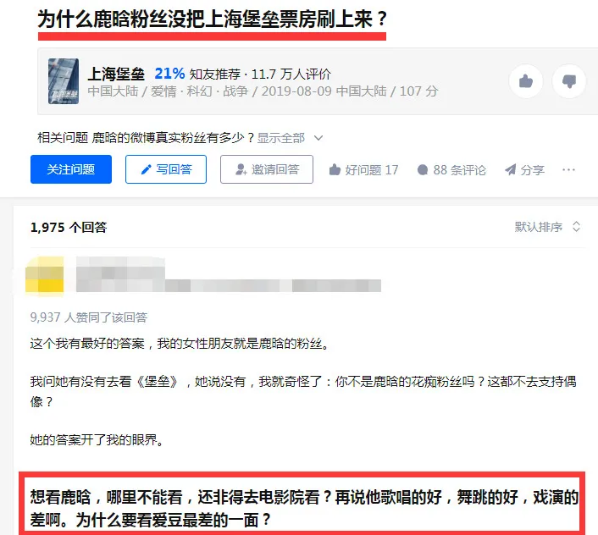
Task: Click the 分享 share paper-plane icon
Action: coord(510,169)
